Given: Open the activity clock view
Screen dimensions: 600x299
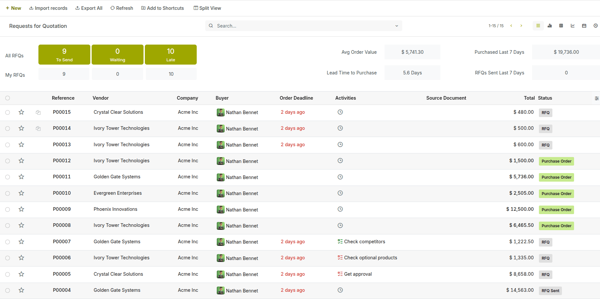Looking at the screenshot, I should (x=595, y=26).
